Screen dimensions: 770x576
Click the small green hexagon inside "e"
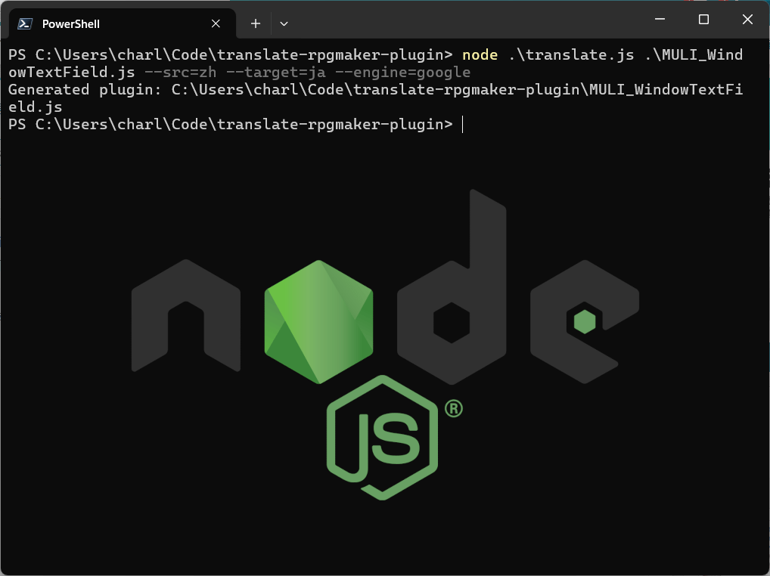coord(584,323)
